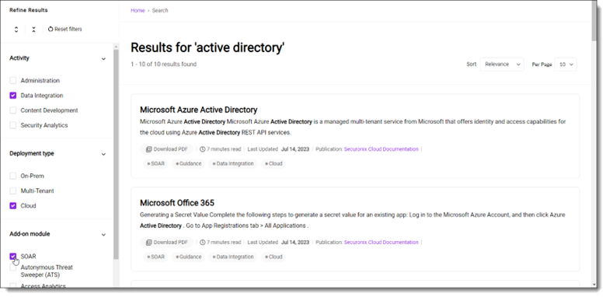Click Data Integration tag on Office 365 result
This screenshot has width=606, height=297.
[x=233, y=257]
